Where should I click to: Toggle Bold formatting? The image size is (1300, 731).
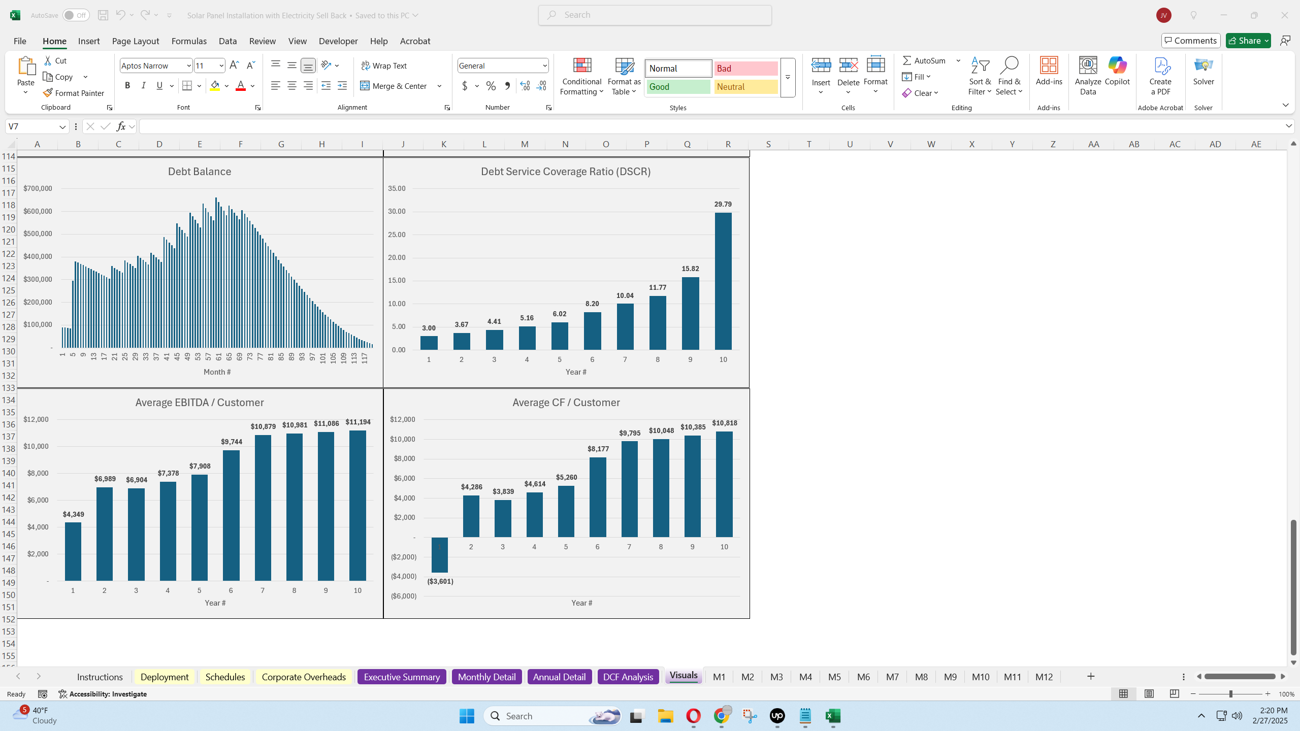(x=127, y=86)
